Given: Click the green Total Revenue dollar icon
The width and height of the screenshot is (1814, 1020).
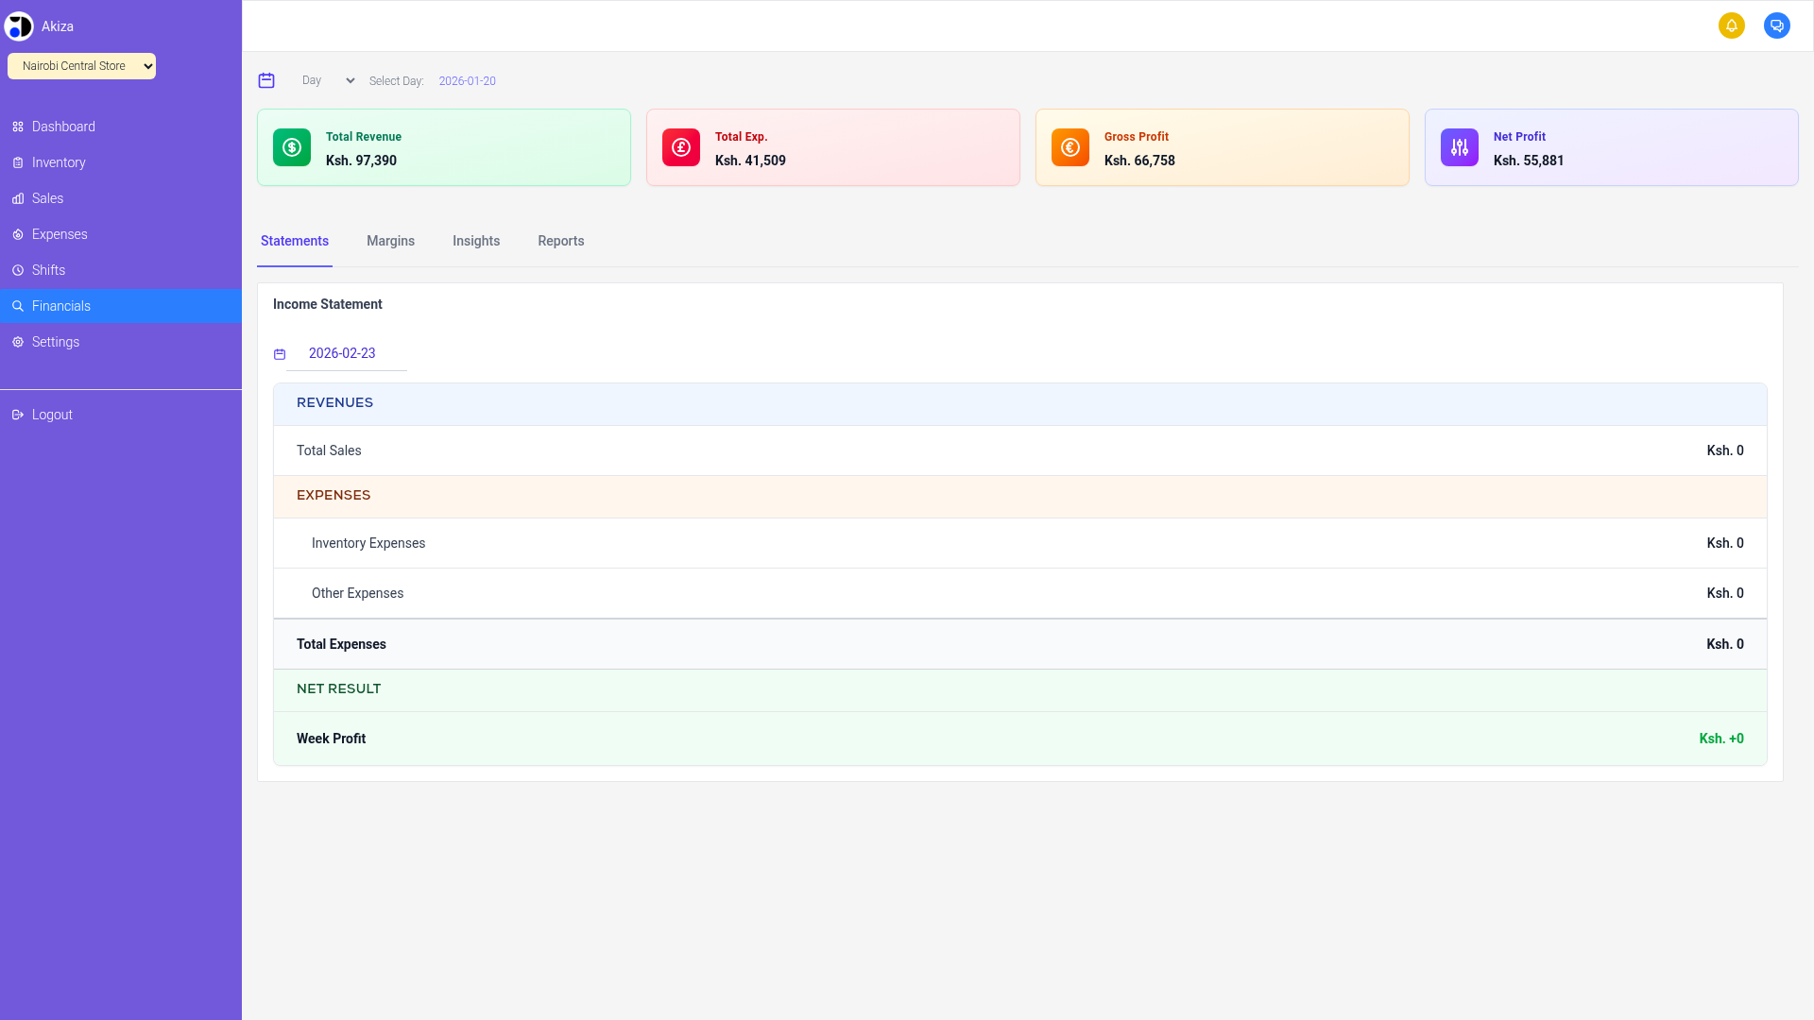Looking at the screenshot, I should coord(291,147).
